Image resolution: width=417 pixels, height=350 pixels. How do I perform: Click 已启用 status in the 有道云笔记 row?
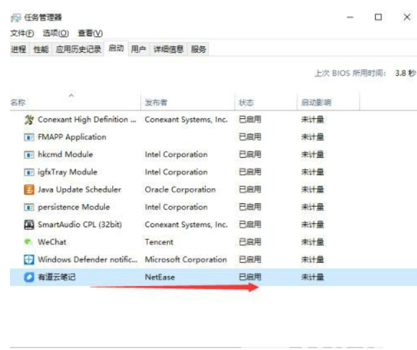tap(250, 277)
